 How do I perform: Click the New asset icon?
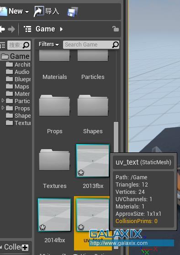[3, 11]
